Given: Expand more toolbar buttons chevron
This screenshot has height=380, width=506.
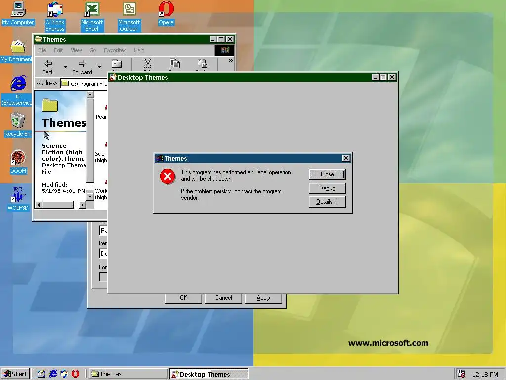Looking at the screenshot, I should point(231,61).
